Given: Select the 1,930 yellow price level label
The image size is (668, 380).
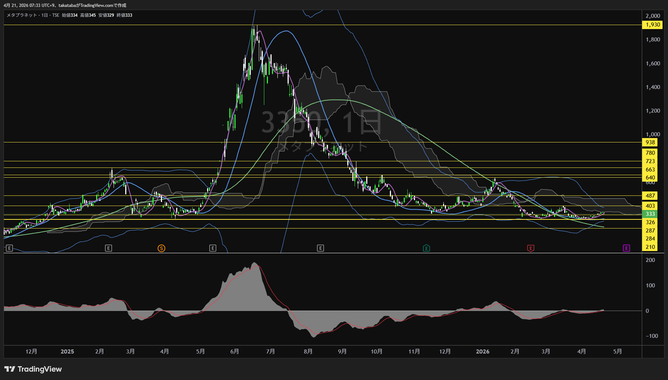Looking at the screenshot, I should (652, 25).
